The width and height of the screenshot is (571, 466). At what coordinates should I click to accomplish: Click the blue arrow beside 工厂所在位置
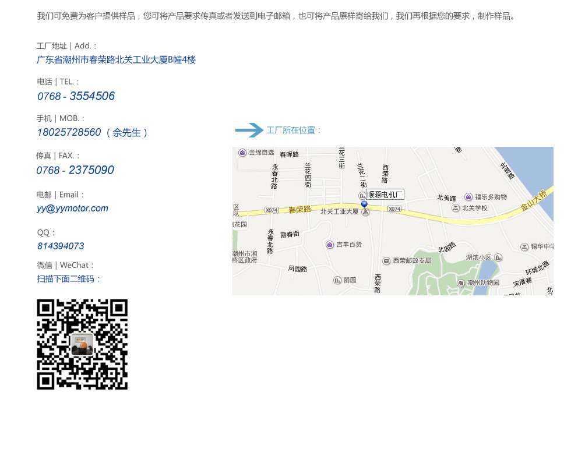point(249,130)
